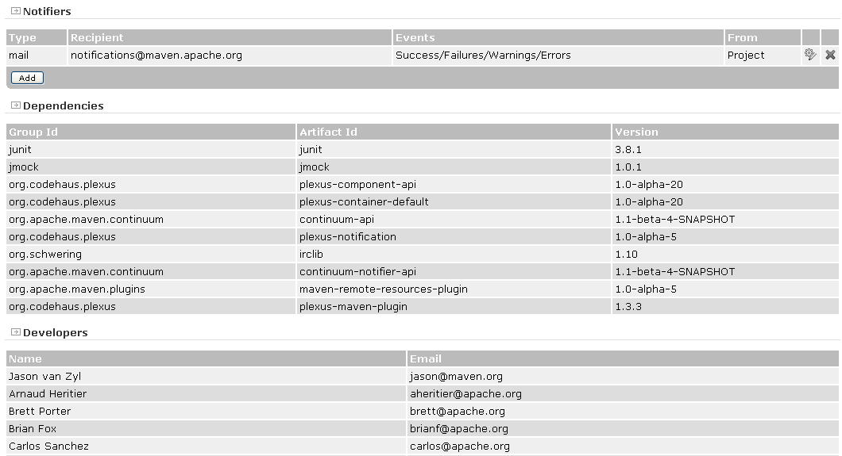Image resolution: width=842 pixels, height=456 pixels.
Task: Click the maven-remote-resources-plugin dependency
Action: click(384, 289)
